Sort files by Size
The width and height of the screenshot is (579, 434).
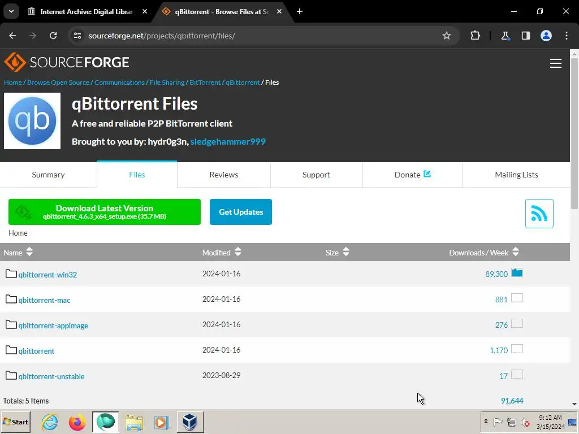(x=337, y=252)
